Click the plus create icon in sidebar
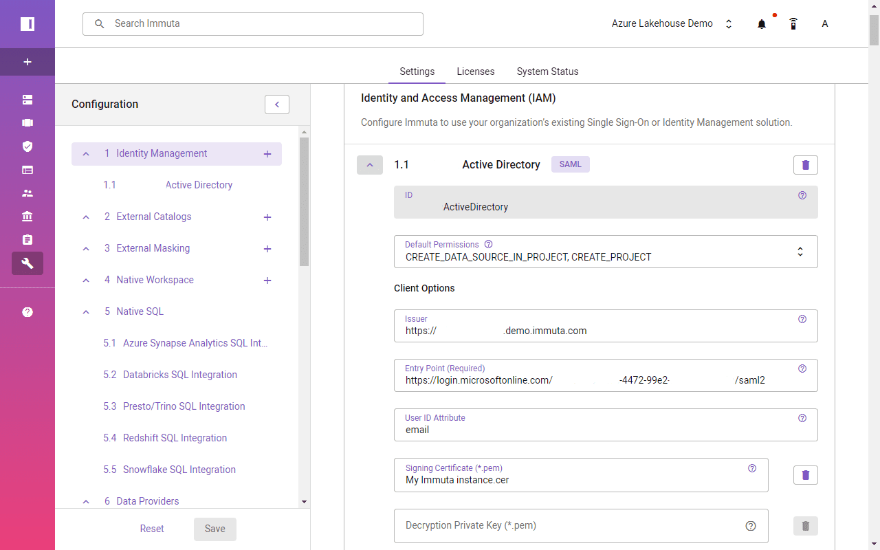 [27, 62]
